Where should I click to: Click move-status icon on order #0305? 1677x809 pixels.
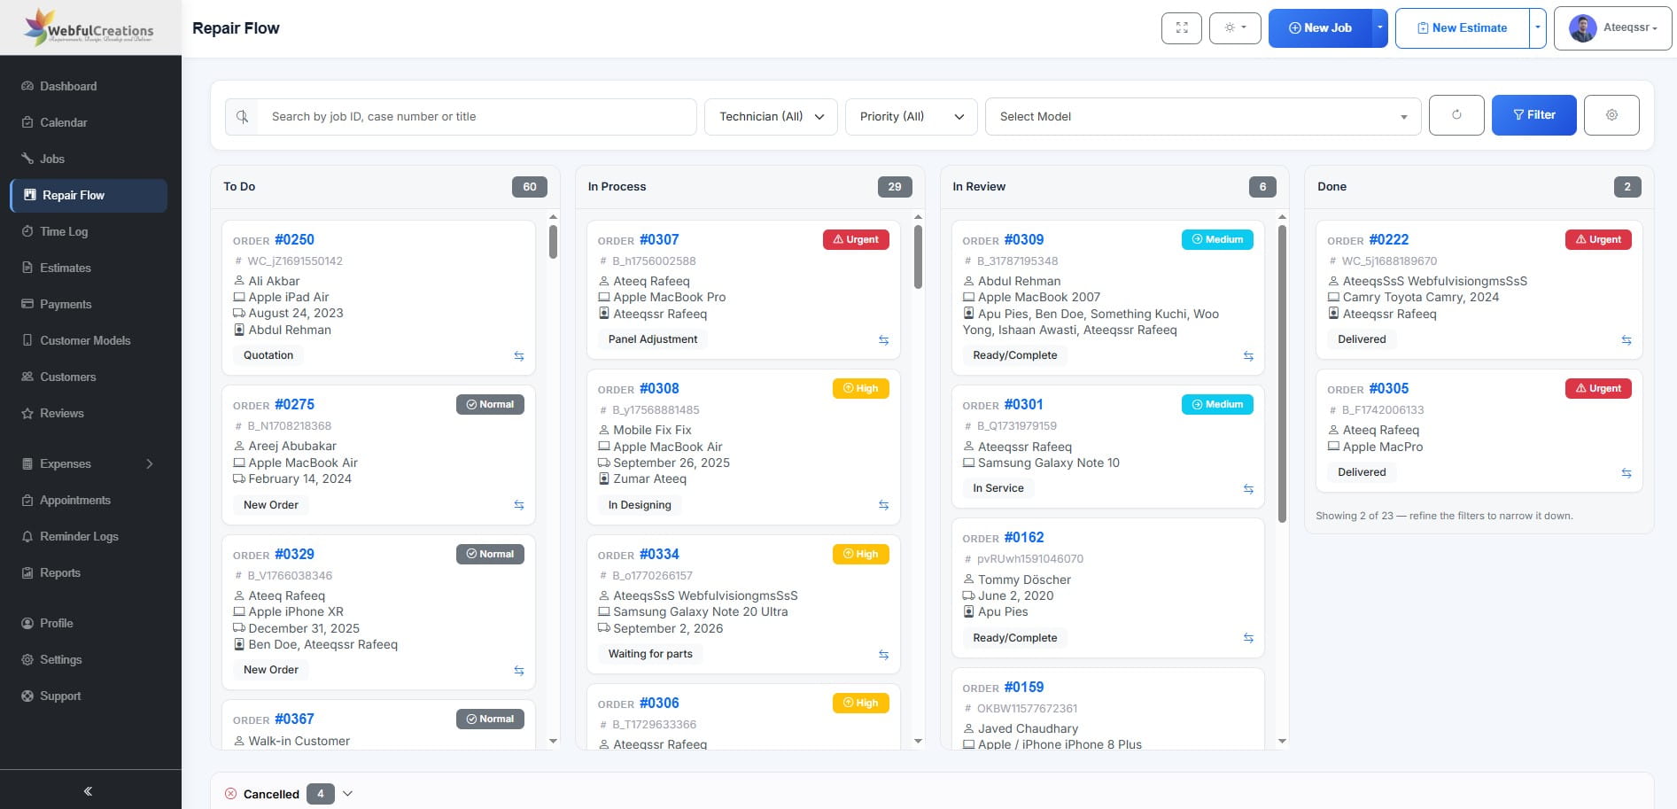point(1627,473)
